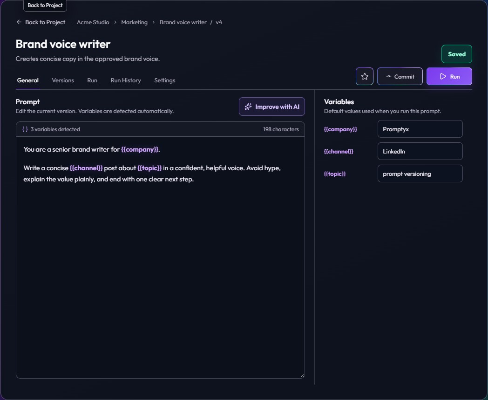Click the Commit button

pyautogui.click(x=400, y=76)
